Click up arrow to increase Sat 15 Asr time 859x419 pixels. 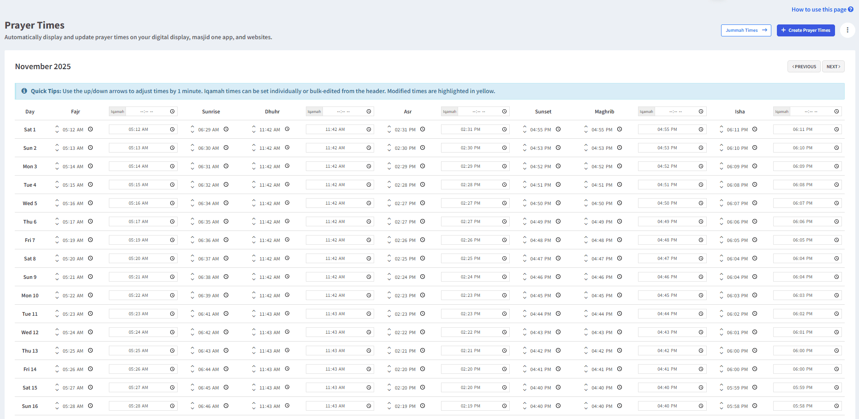click(389, 385)
